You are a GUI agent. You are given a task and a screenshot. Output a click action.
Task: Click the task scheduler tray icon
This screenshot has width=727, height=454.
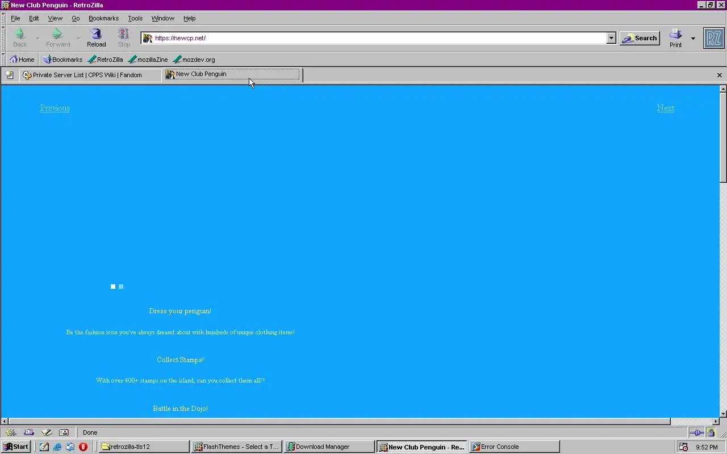pyautogui.click(x=683, y=447)
